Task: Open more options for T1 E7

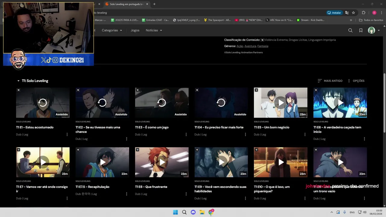Action: point(67,198)
